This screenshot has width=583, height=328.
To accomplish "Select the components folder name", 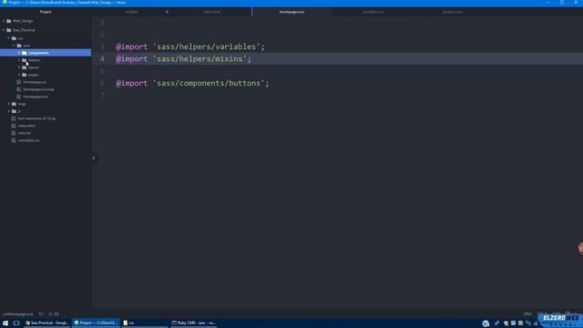I will (38, 53).
